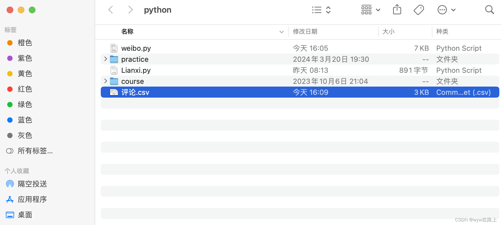Screen dimensions: 501x225
Task: Click the size value 891 字节
Action: coord(414,70)
